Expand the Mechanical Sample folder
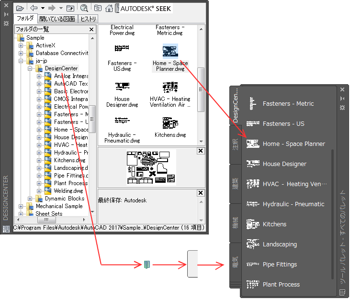This screenshot has height=299, width=350. 21,206
